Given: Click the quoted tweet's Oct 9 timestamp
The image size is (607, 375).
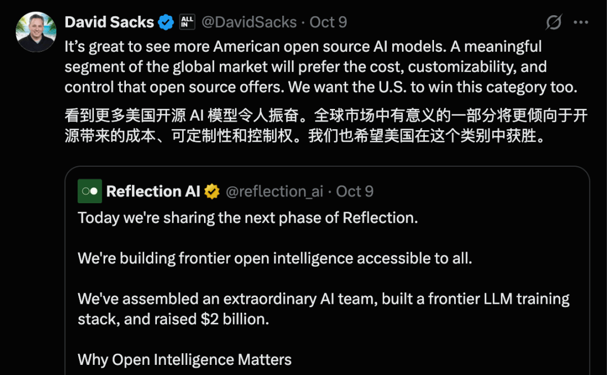Looking at the screenshot, I should [355, 191].
